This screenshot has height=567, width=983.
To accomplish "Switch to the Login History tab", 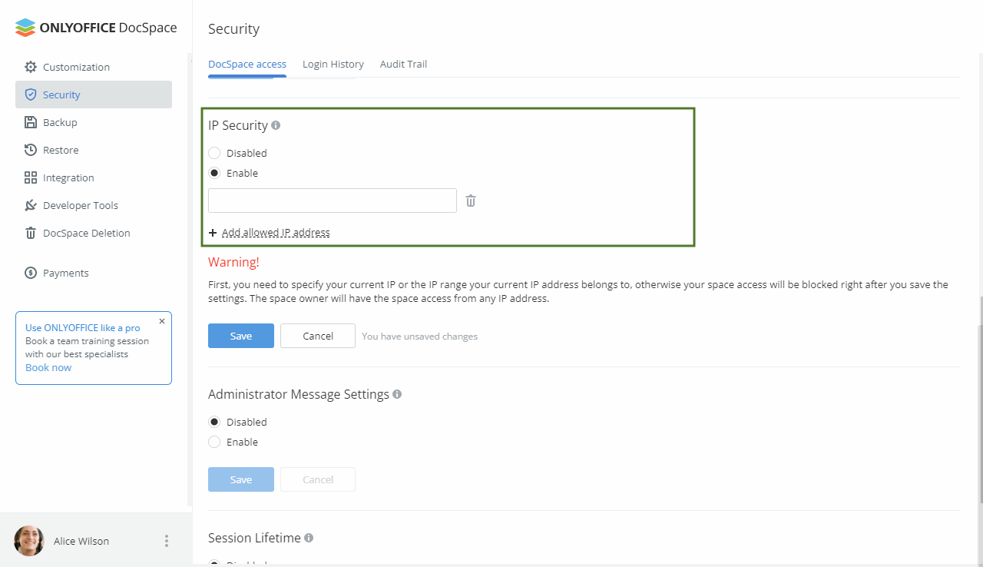I will (333, 64).
